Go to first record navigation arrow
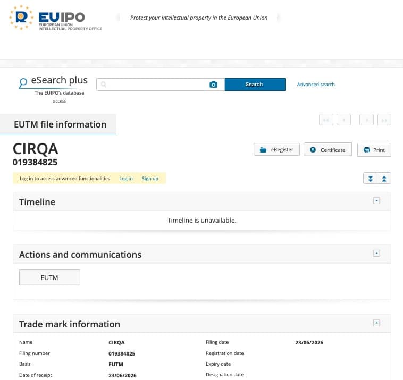 tap(326, 120)
